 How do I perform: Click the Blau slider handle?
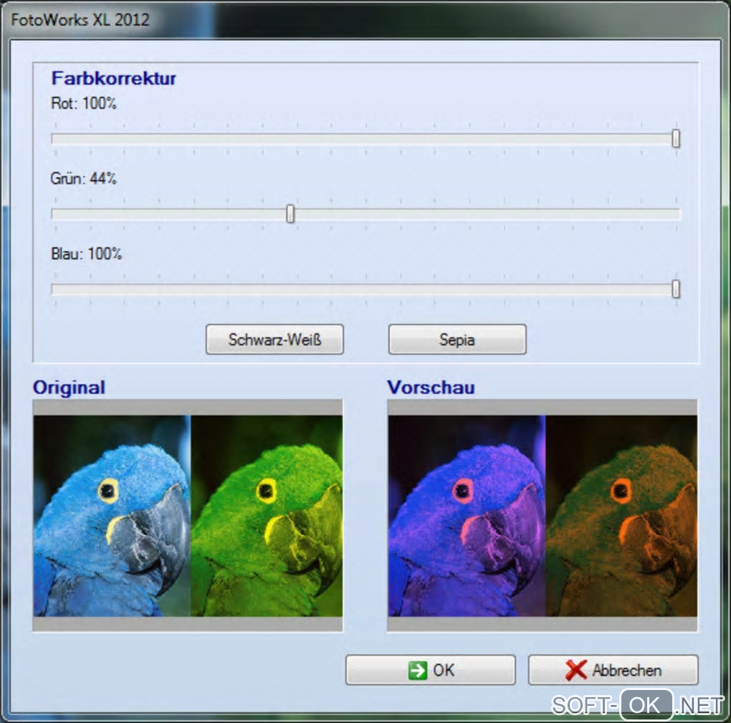coord(676,289)
